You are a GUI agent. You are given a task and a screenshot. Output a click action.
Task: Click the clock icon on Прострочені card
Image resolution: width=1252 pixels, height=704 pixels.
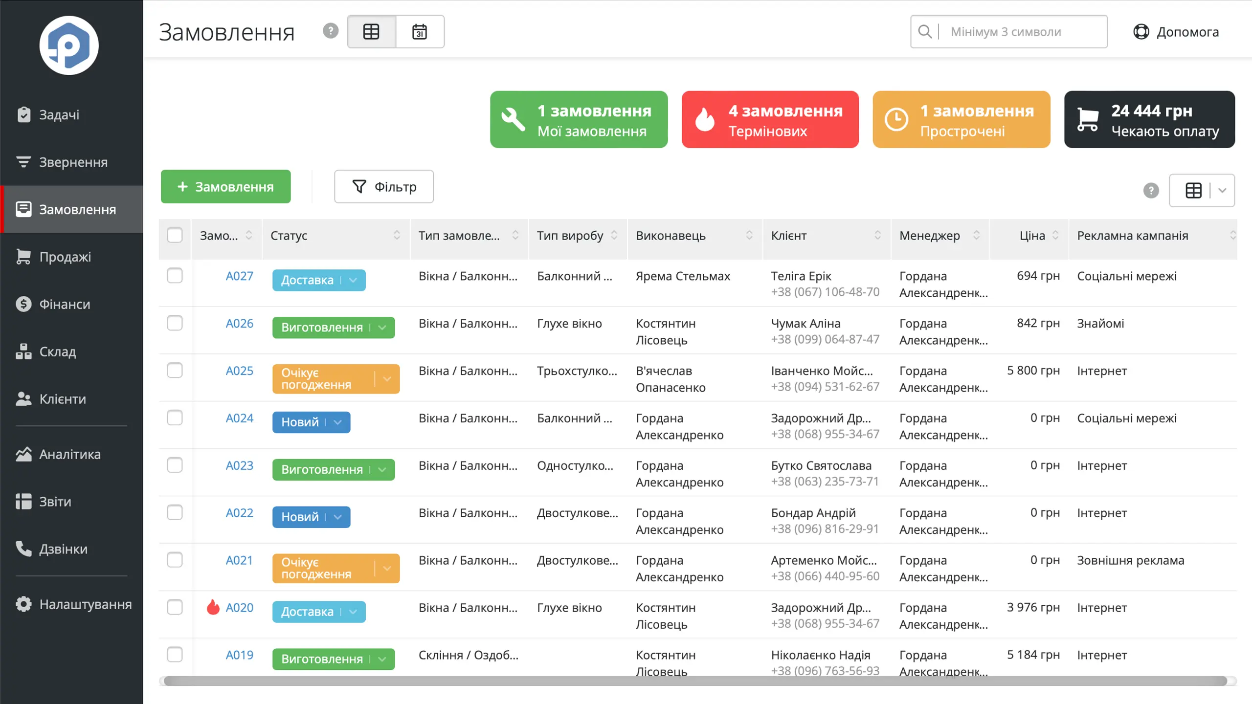tap(896, 119)
